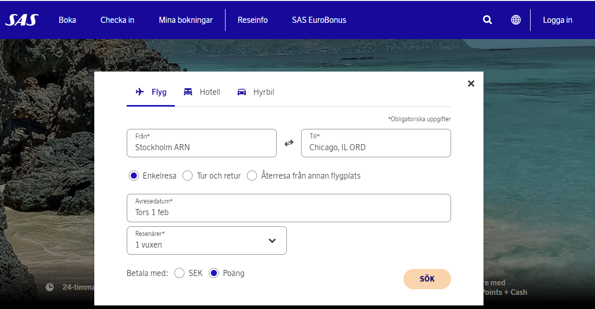The image size is (595, 309).
Task: Click the airplane icon on Flyg tab
Action: click(140, 92)
